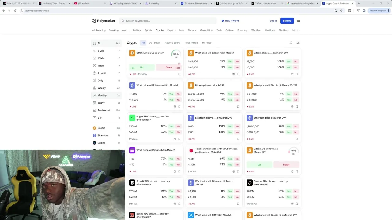Open the hamburger menu next to Sign Up
Screen dimensions: 392x220
(x=298, y=21)
